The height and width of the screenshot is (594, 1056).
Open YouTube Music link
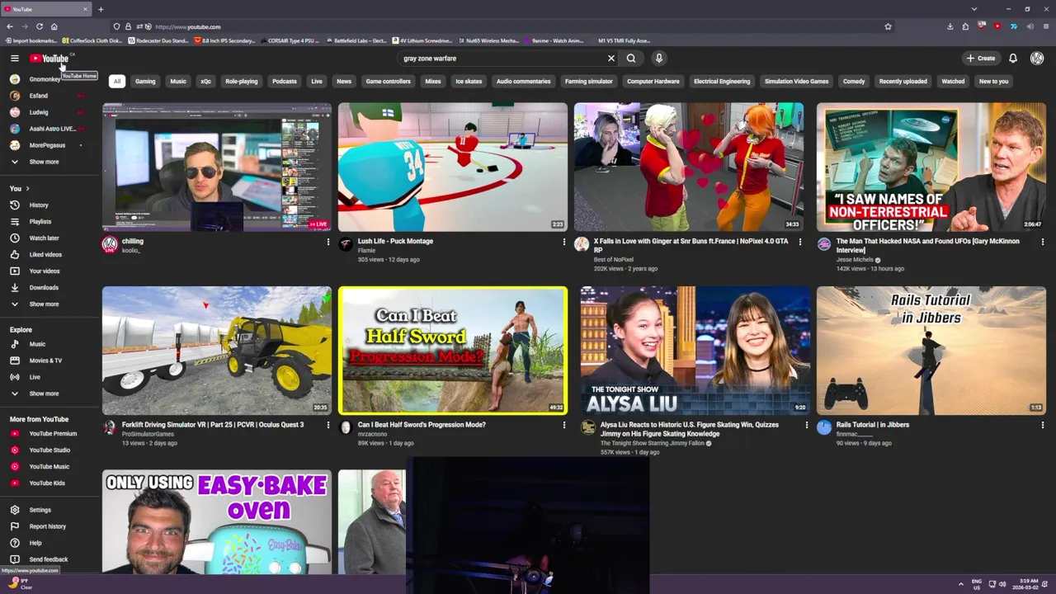49,466
